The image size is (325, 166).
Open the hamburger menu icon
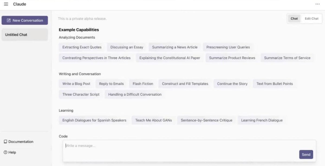6,4
